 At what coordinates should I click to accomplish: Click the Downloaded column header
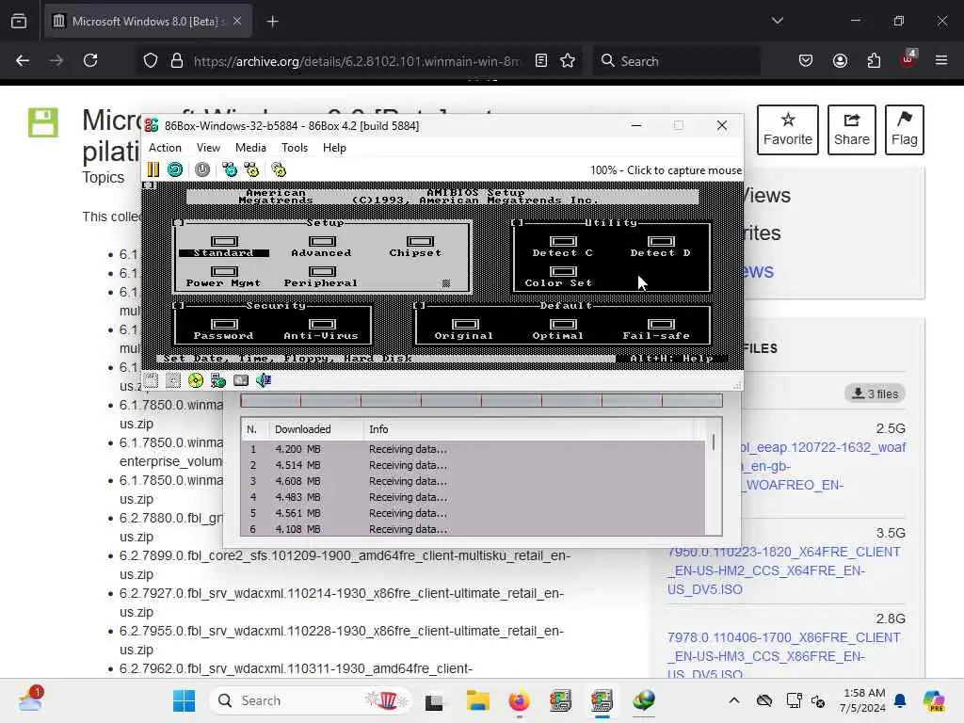(315, 429)
